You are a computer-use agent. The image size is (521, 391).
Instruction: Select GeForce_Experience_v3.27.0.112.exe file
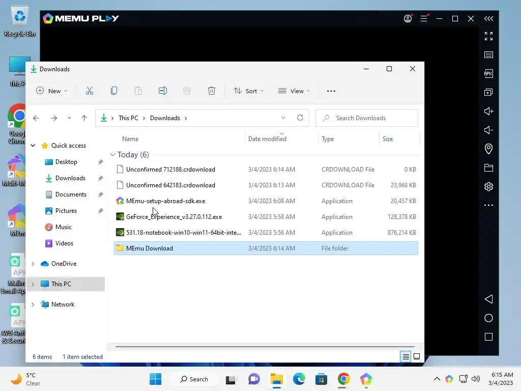(266, 217)
